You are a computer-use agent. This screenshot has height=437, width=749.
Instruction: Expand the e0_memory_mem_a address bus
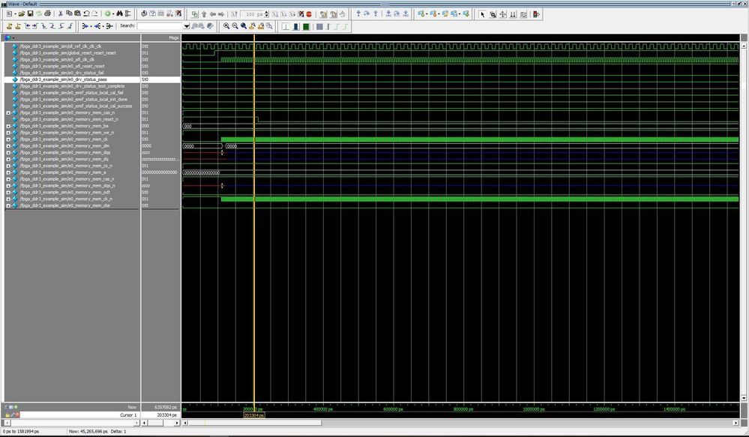pos(8,172)
